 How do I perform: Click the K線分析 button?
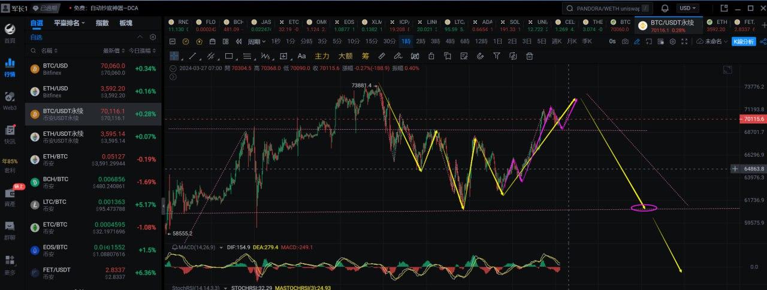744,41
